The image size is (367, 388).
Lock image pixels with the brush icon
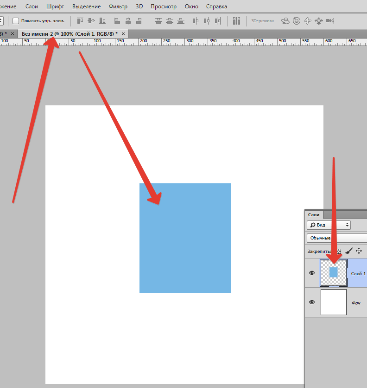click(349, 251)
